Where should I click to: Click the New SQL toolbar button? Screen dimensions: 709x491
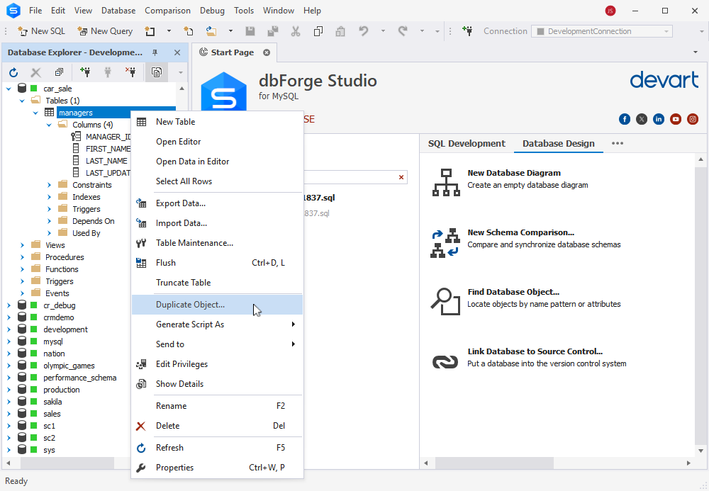[x=41, y=31]
